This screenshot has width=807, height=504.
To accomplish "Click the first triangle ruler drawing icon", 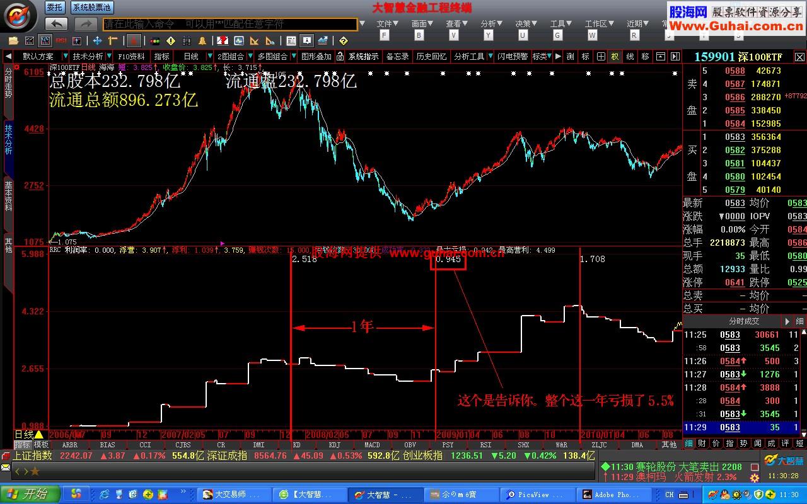I will pos(254,41).
